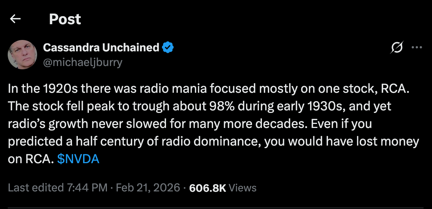Image resolution: width=432 pixels, height=209 pixels.
Task: Click "Last edited" to view edit history
Action: [36, 188]
